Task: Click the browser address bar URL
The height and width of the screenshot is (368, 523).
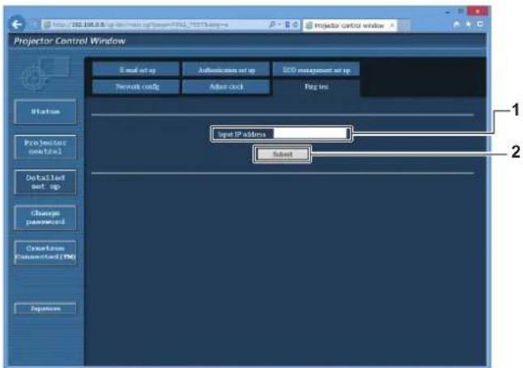Action: tap(140, 24)
